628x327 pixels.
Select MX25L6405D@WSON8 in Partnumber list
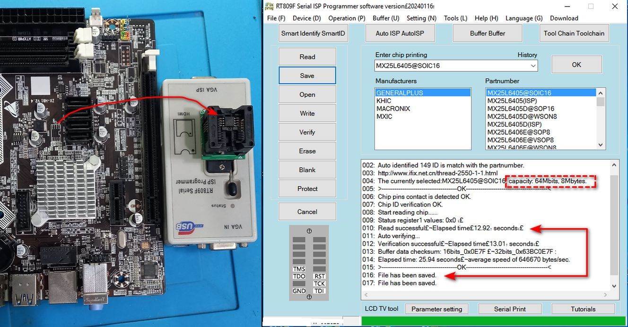tap(541, 117)
